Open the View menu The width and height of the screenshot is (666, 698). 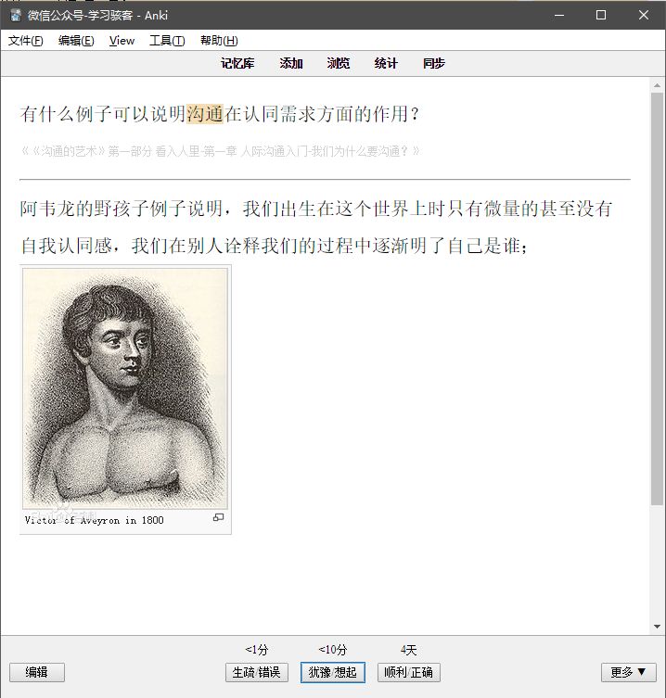[x=122, y=41]
